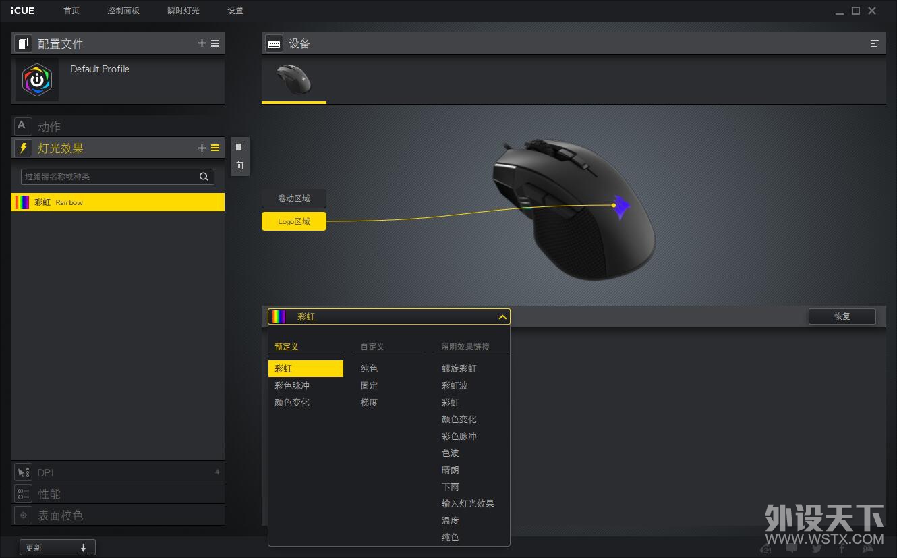Viewport: 897px width, 558px height.
Task: Click the 自定义 column header
Action: [372, 347]
